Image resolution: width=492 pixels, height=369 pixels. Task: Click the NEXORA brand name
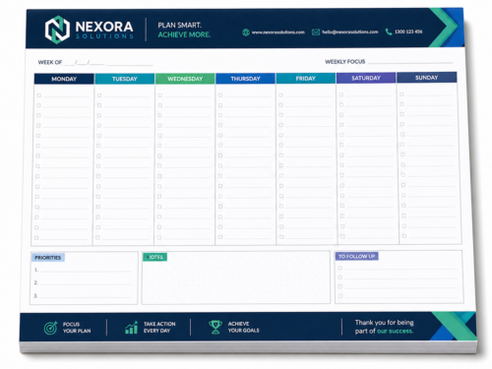click(104, 27)
